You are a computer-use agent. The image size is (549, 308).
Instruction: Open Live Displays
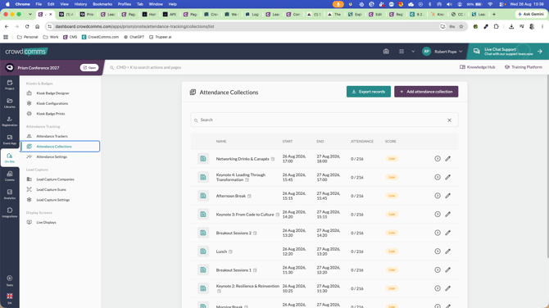coord(46,222)
